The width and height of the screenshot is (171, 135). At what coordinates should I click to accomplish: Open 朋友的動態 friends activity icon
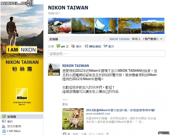point(4,126)
